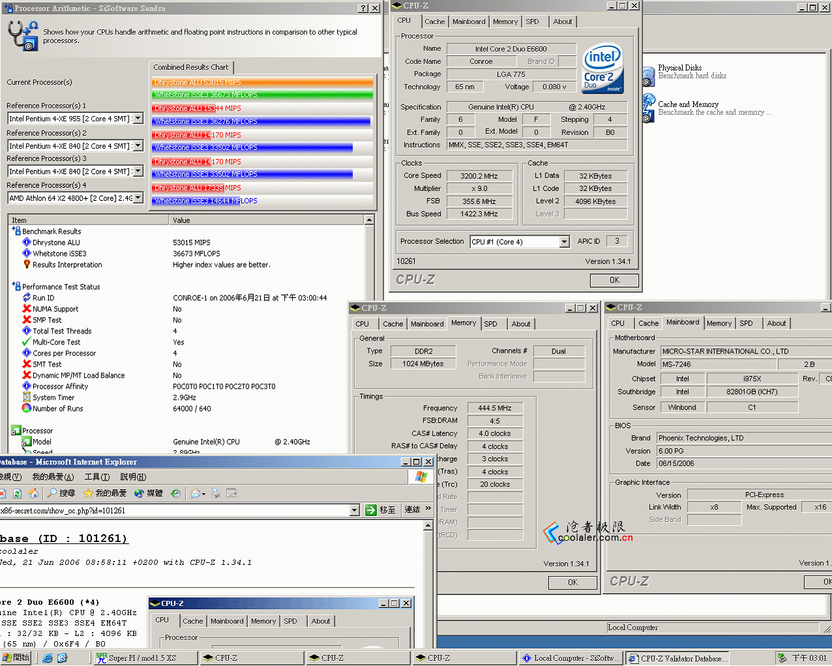The width and height of the screenshot is (832, 666).
Task: Collapse the Benchmark Results tree node
Action: point(16,231)
